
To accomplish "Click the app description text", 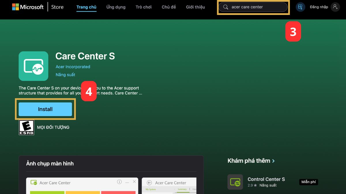I will tap(80, 91).
